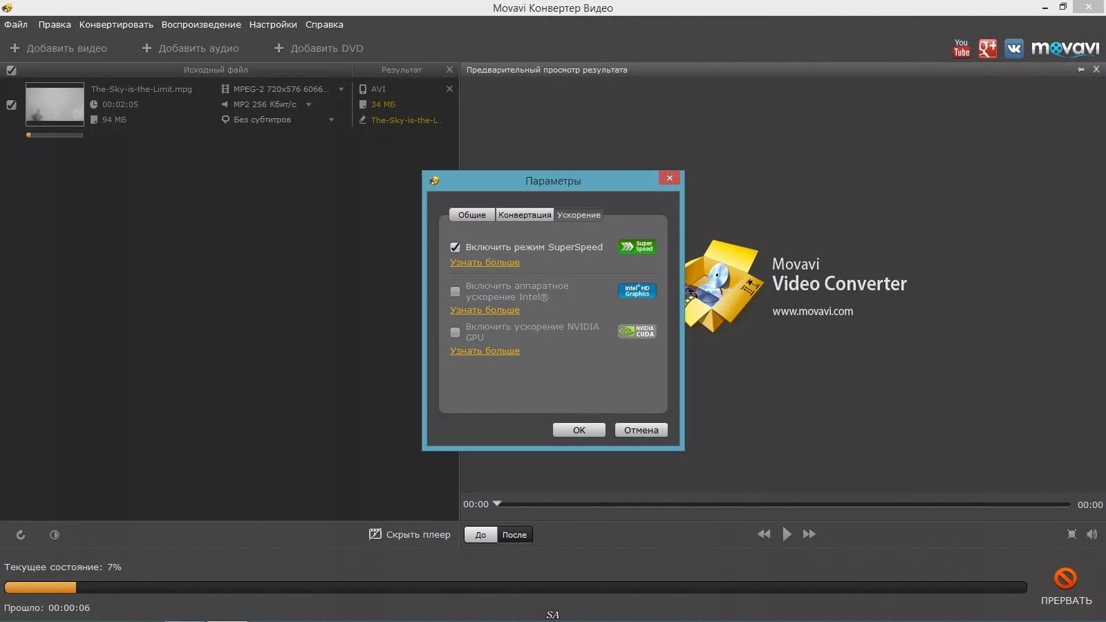Open the Google Plus icon
1106x622 pixels.
click(988, 48)
